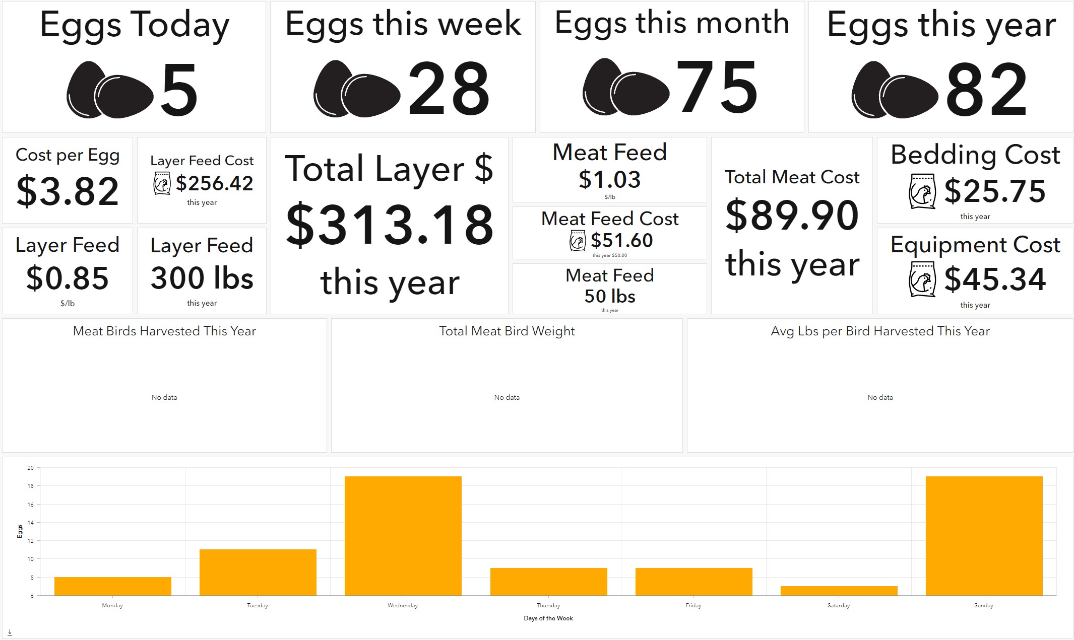1074x640 pixels.
Task: Click the feed bag icon beside Meat Feed Cost
Action: (578, 241)
